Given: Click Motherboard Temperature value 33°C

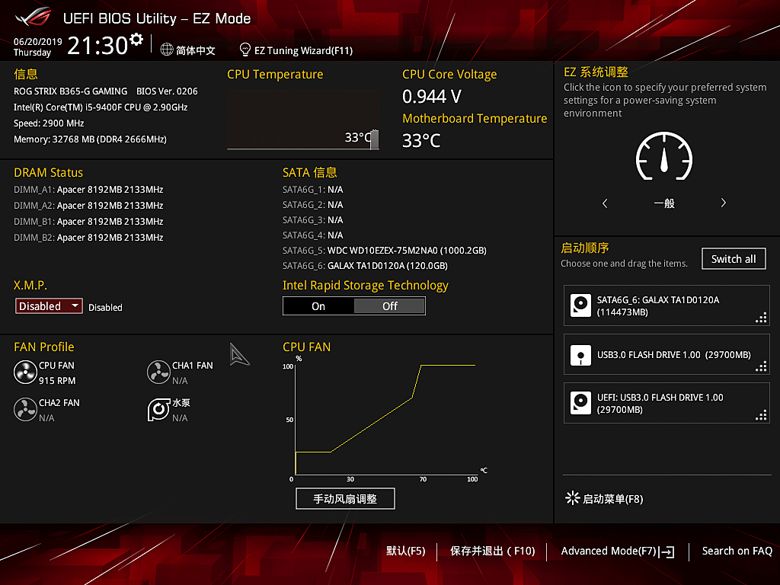Looking at the screenshot, I should point(421,141).
